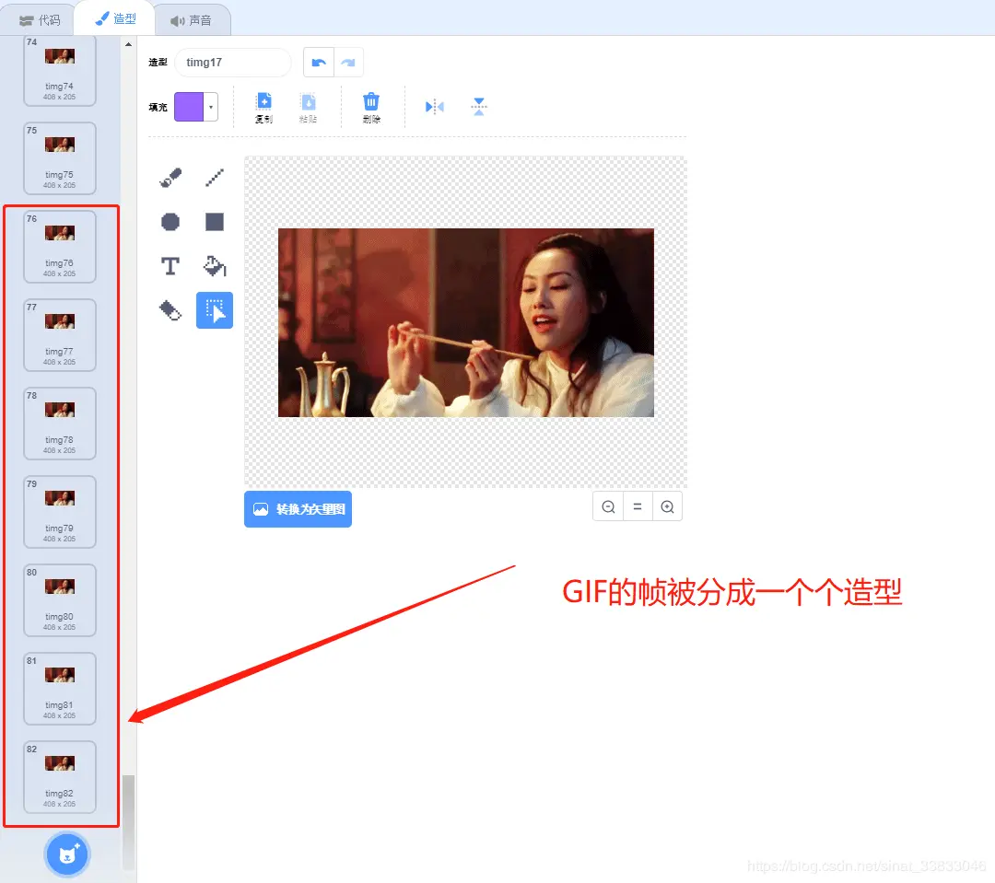Switch to the 声音 sounds tab

click(192, 20)
